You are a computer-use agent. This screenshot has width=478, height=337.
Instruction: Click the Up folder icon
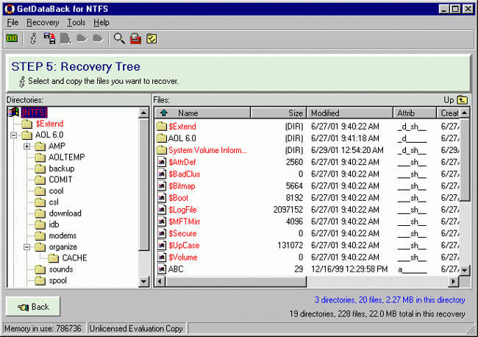[462, 100]
